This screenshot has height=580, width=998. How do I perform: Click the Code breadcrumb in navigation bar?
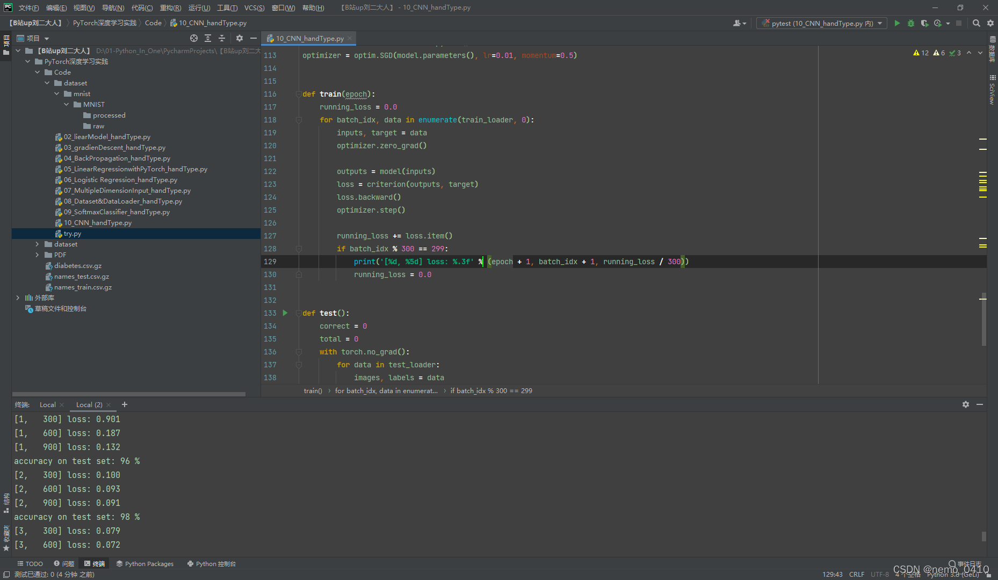153,23
